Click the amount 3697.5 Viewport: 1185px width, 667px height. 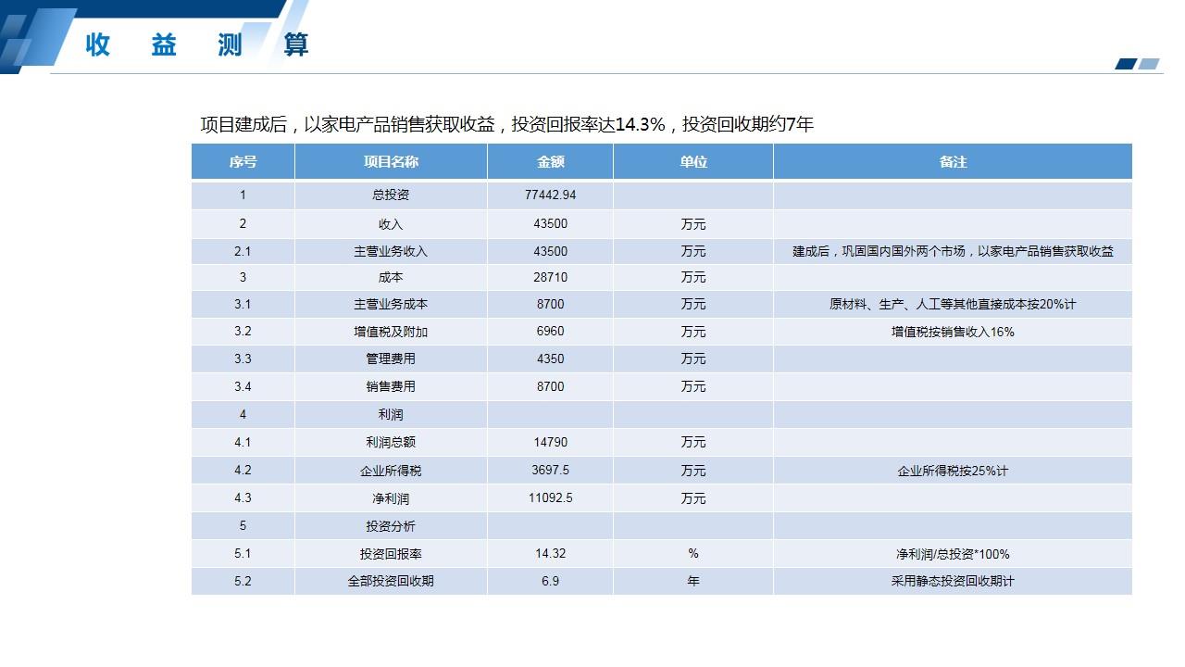click(550, 471)
